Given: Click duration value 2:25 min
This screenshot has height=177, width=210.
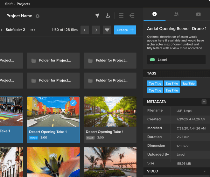Looking at the screenshot, I should click(183, 137).
